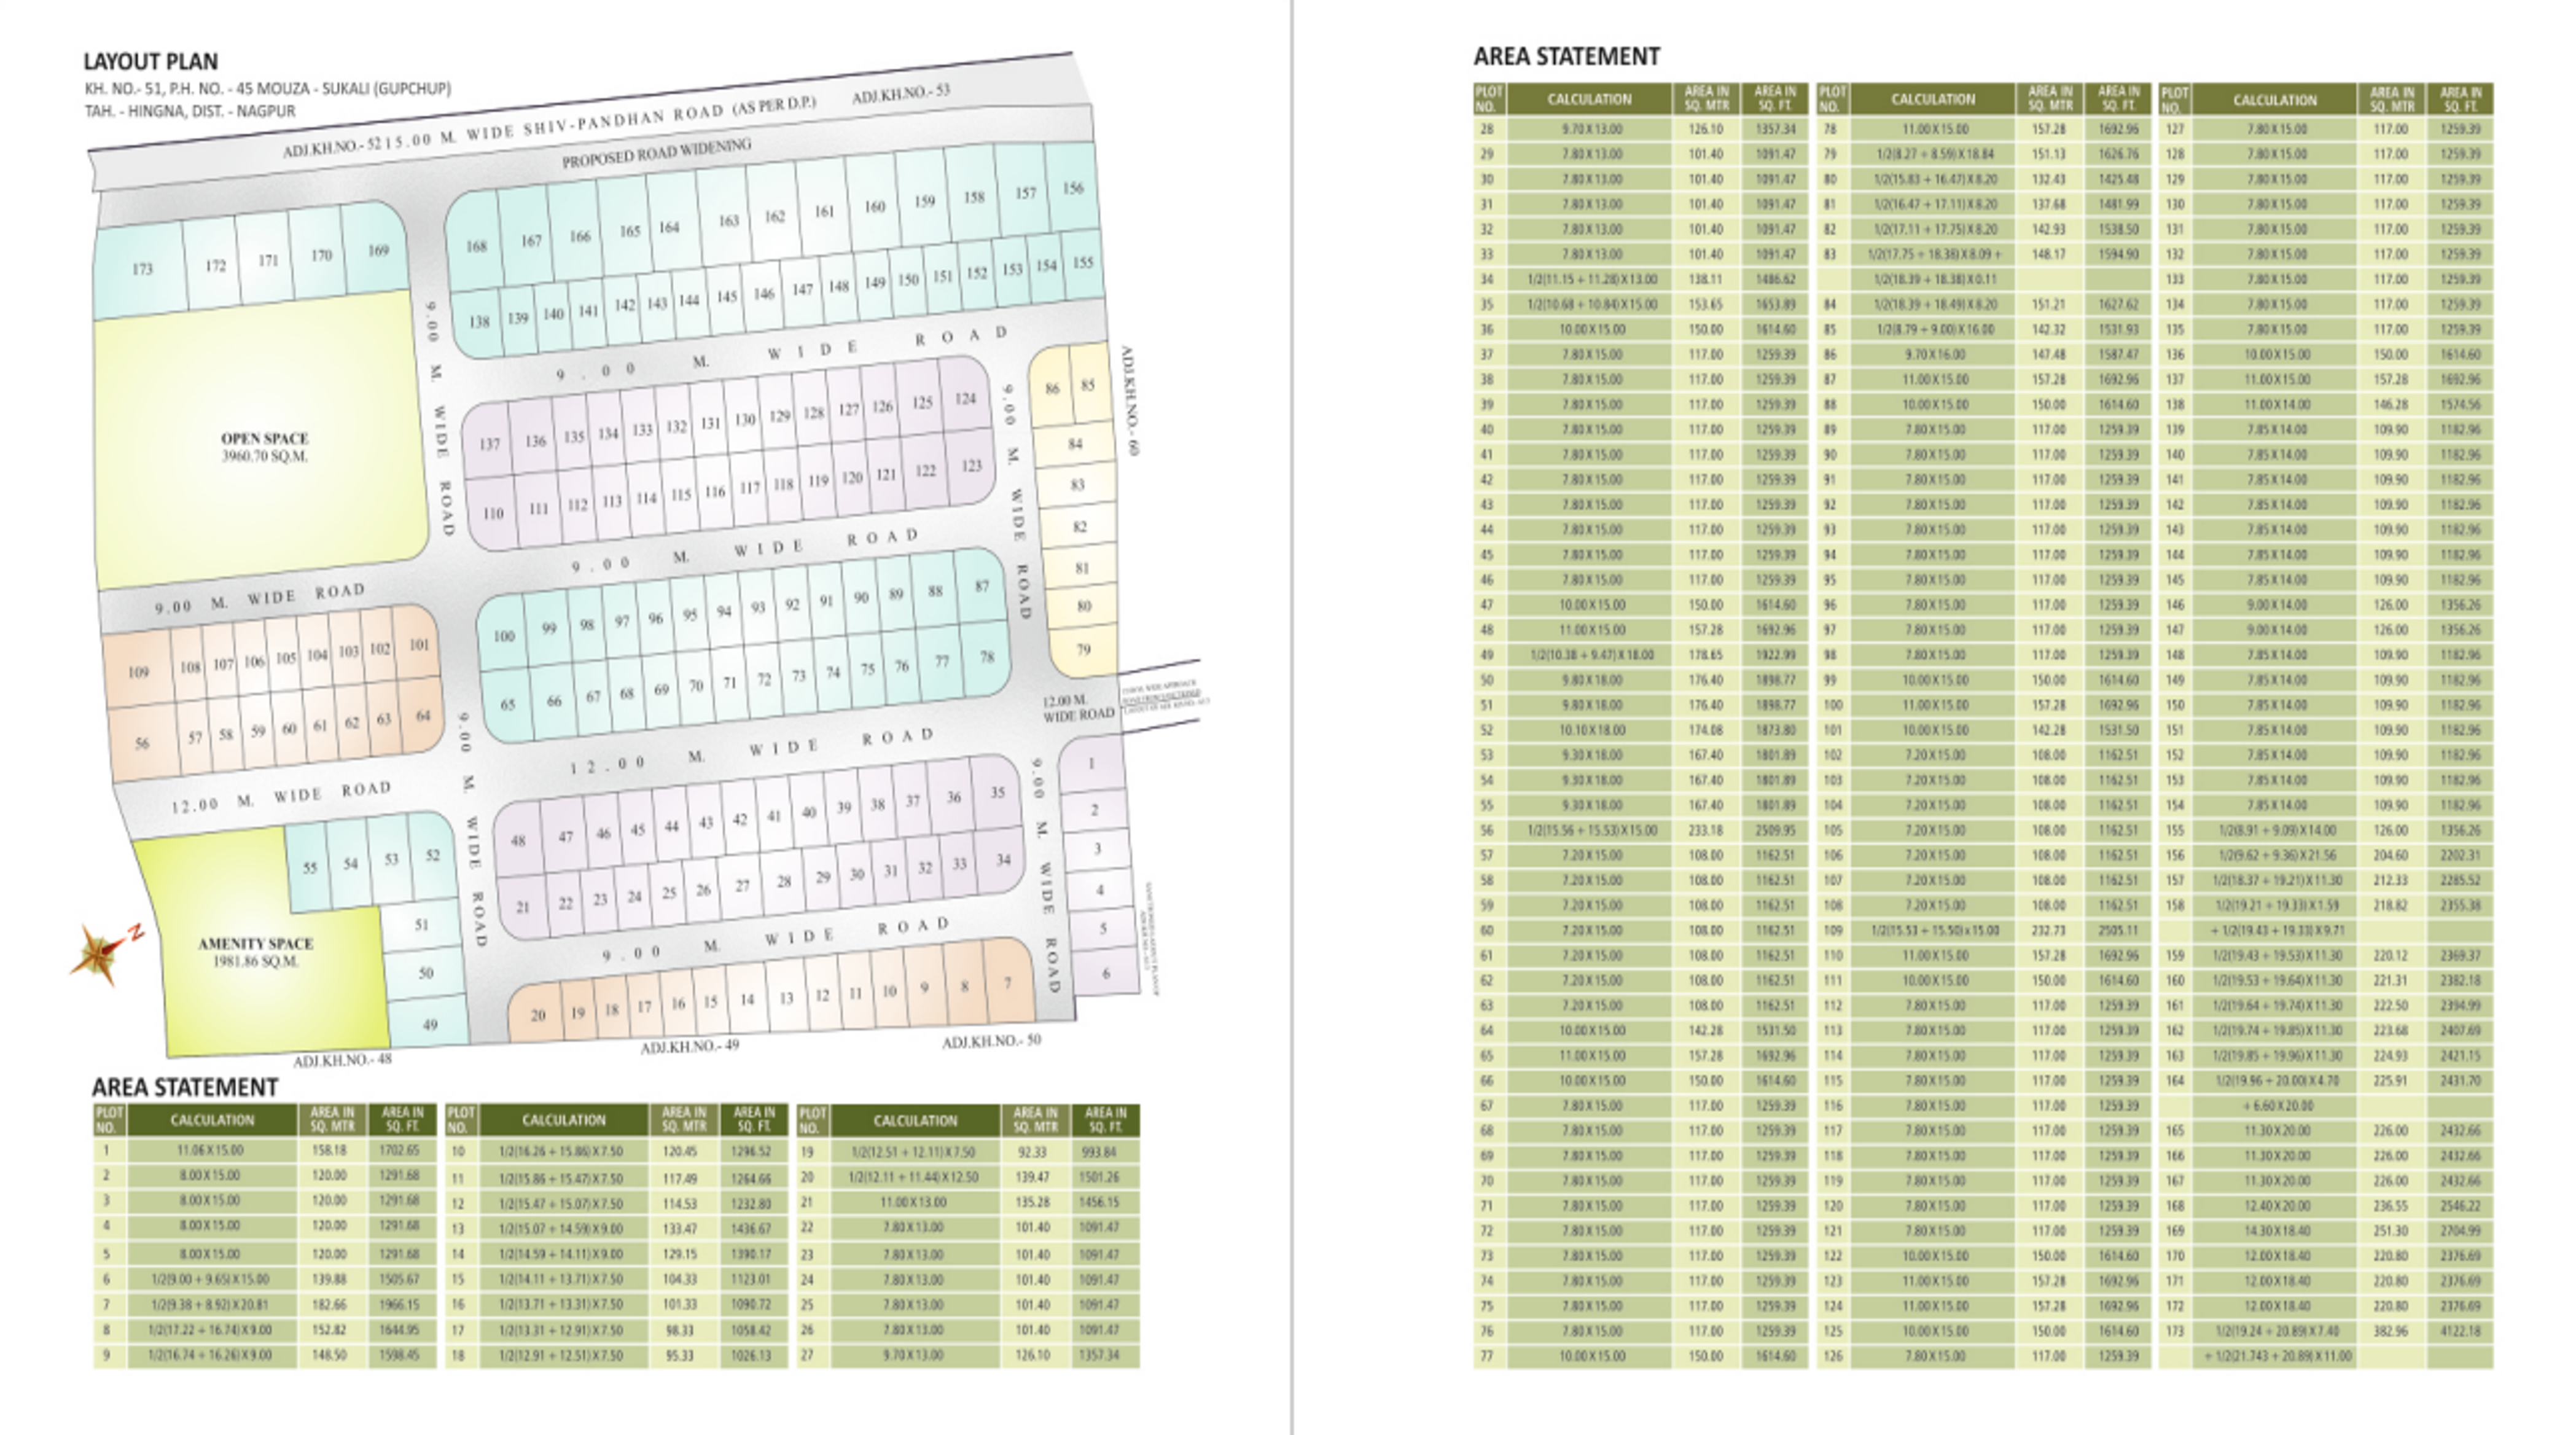Click the right-page AREA STATEMENT heading

click(1566, 57)
